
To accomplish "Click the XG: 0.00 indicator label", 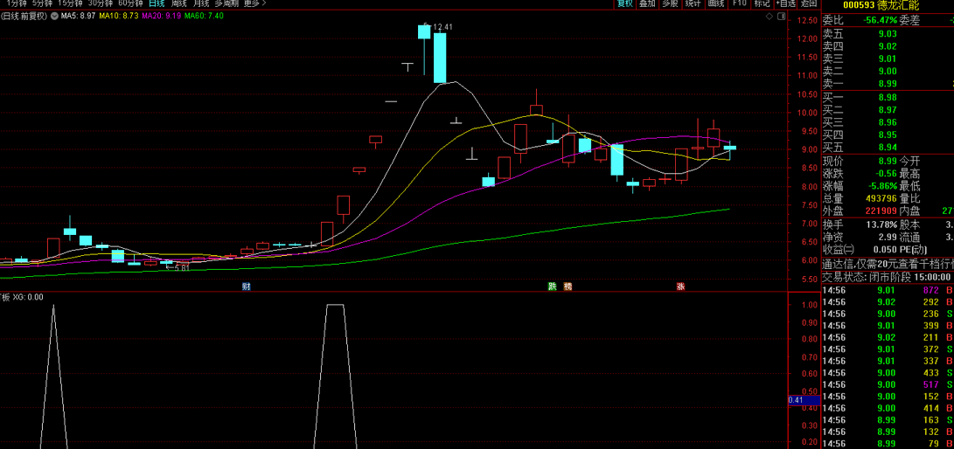I will 27,298.
